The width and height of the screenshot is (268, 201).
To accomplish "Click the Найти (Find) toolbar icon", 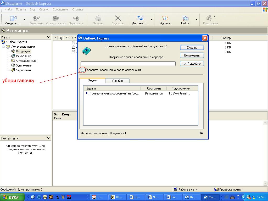I will 185,19.
